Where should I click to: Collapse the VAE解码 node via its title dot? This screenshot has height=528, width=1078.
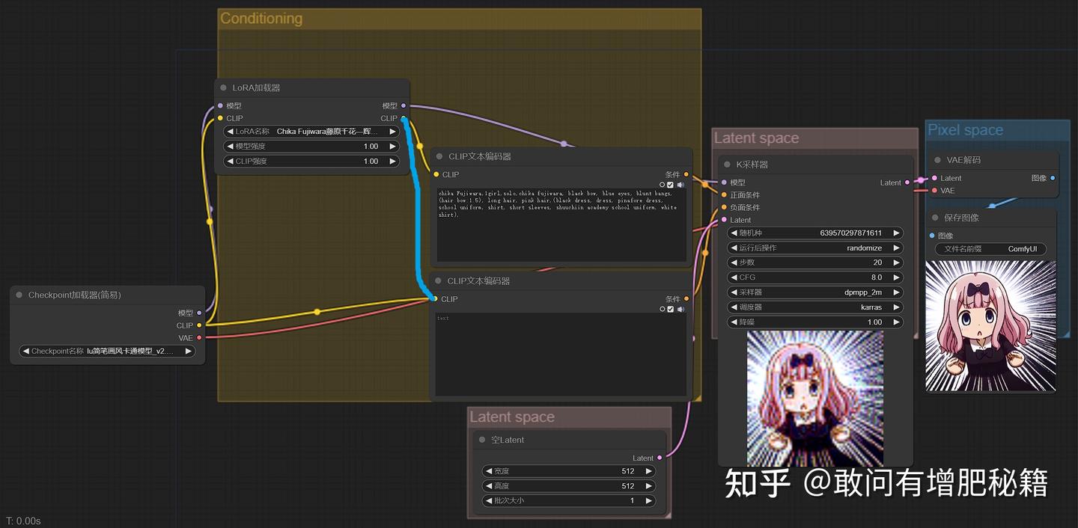[x=937, y=159]
